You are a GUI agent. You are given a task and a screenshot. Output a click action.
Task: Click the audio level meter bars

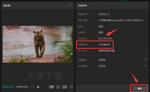(32, 87)
